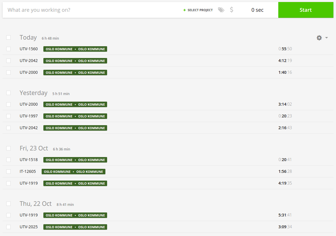336x236 pixels.
Task: Select checkbox for Today's UTV-2042 entry
Action: (9, 61)
